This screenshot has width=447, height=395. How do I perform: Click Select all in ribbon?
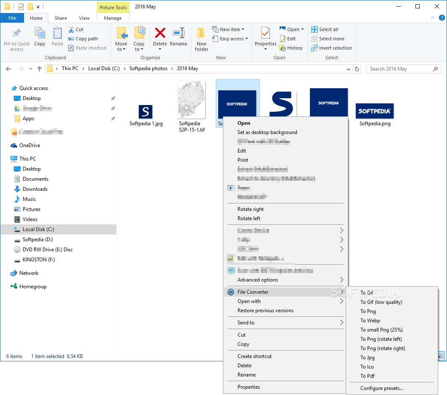(325, 29)
